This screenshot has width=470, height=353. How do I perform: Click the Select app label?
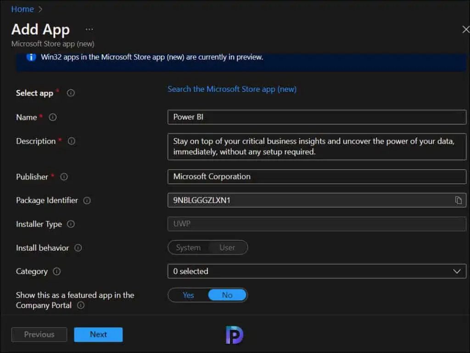(34, 93)
